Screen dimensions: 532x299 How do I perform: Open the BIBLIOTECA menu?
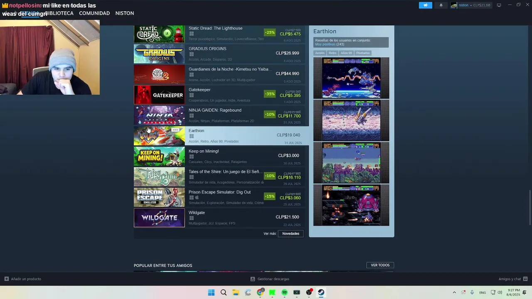[x=59, y=13]
